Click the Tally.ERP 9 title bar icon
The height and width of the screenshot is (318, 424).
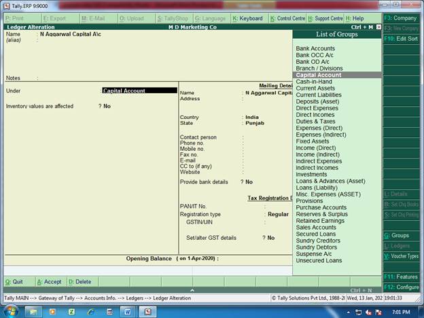tap(7, 5)
